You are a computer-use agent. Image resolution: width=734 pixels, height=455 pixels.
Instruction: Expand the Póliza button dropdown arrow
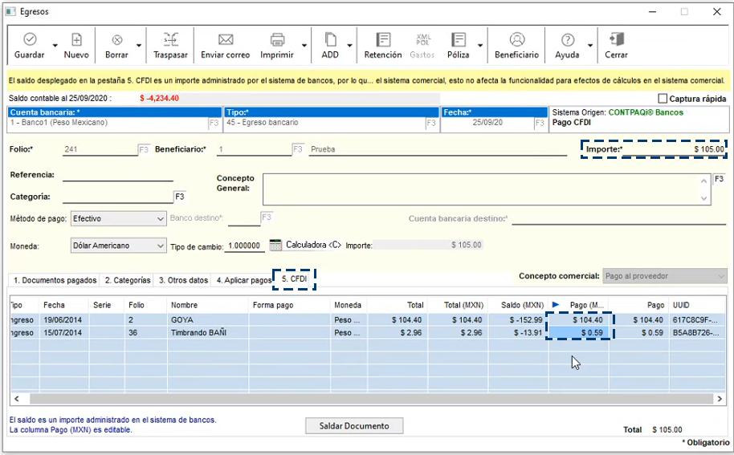pyautogui.click(x=480, y=46)
